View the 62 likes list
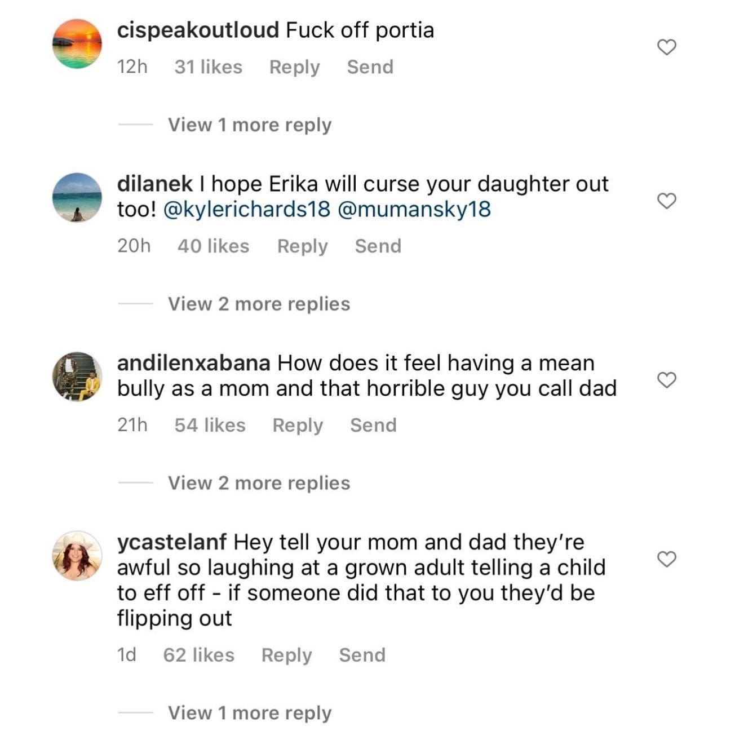The image size is (744, 744). pos(198,655)
